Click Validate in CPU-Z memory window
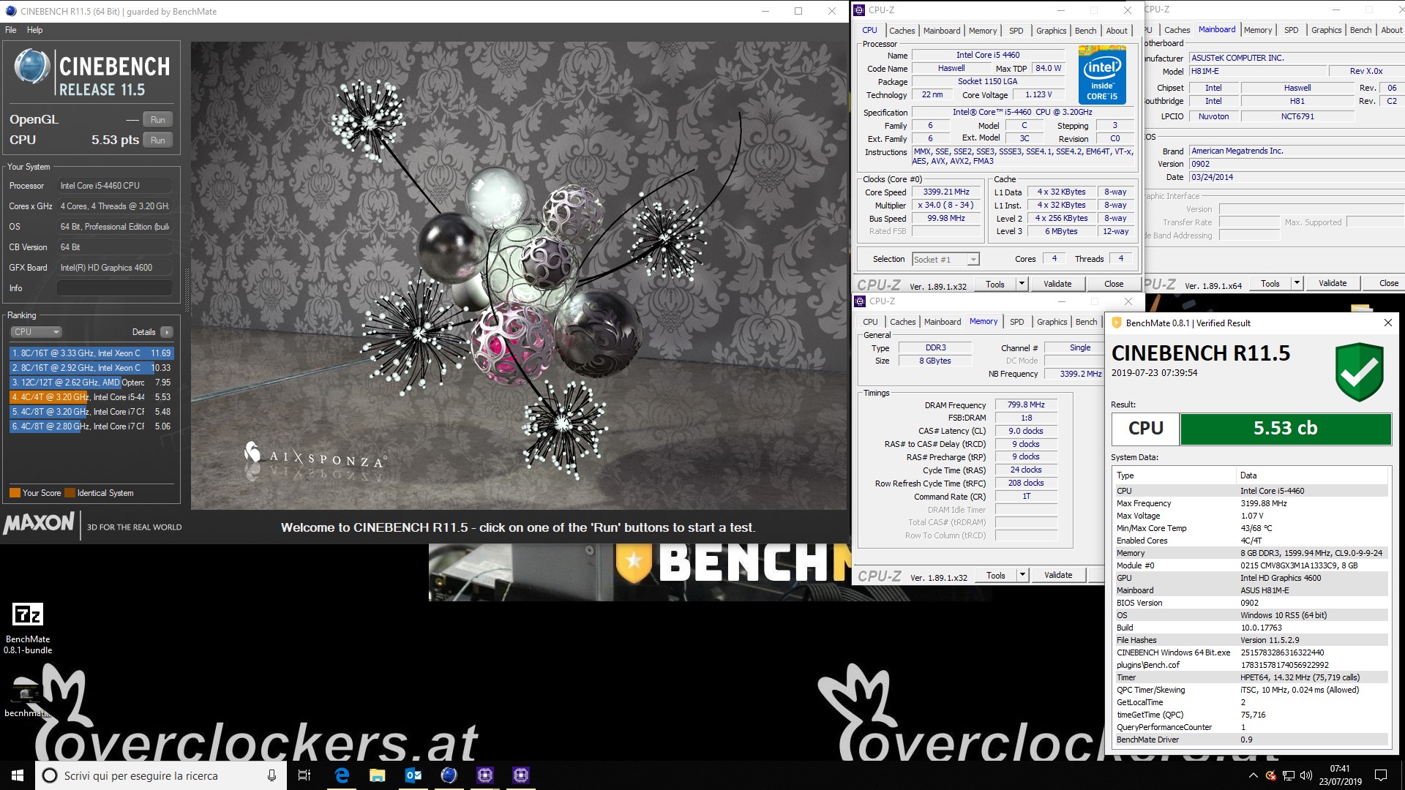This screenshot has width=1405, height=790. (x=1057, y=575)
